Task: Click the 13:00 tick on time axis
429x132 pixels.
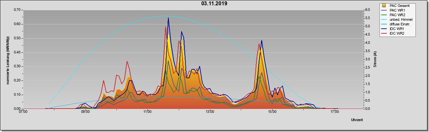Action: 210,112
